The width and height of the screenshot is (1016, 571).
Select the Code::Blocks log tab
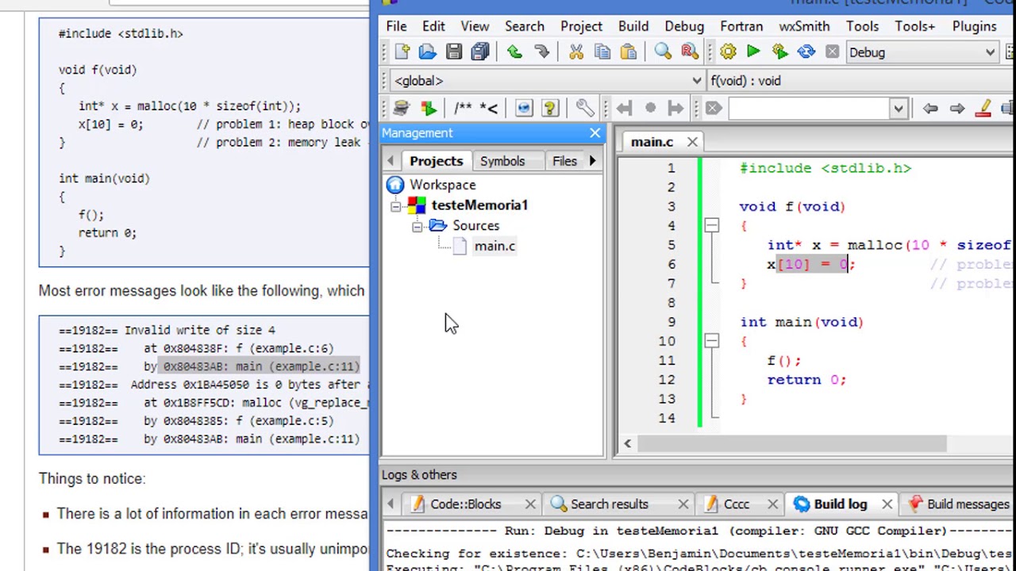[x=465, y=504]
